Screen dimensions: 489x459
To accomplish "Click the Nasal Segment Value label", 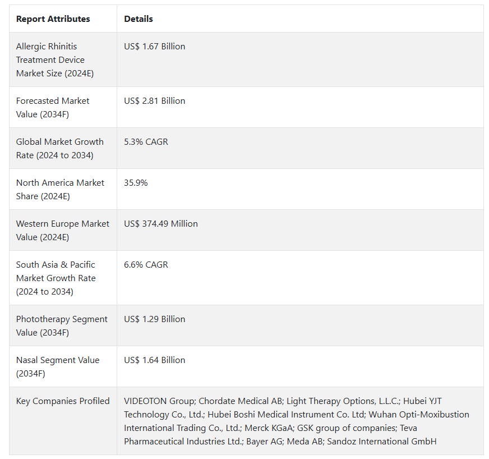I will pos(57,366).
